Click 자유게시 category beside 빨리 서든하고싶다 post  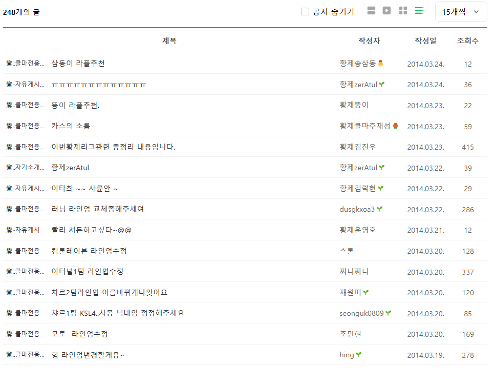tap(29, 230)
